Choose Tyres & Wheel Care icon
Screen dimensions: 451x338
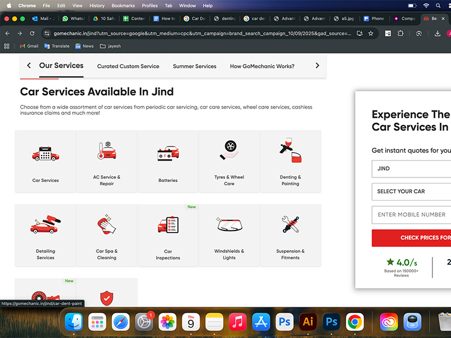(229, 161)
